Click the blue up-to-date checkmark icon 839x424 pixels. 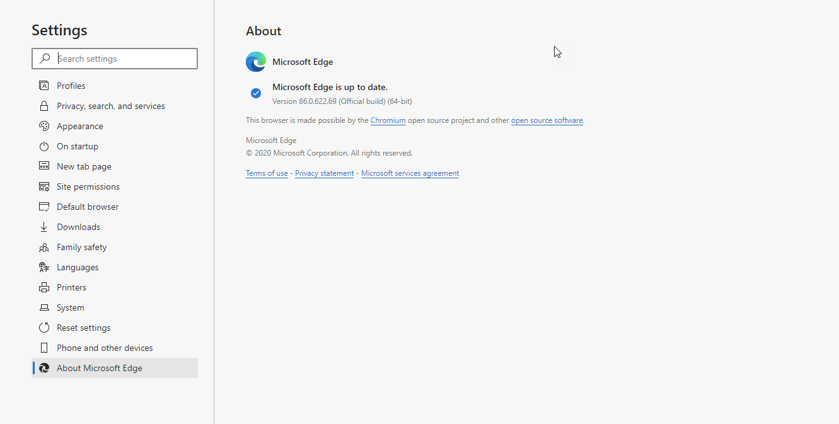click(x=256, y=93)
